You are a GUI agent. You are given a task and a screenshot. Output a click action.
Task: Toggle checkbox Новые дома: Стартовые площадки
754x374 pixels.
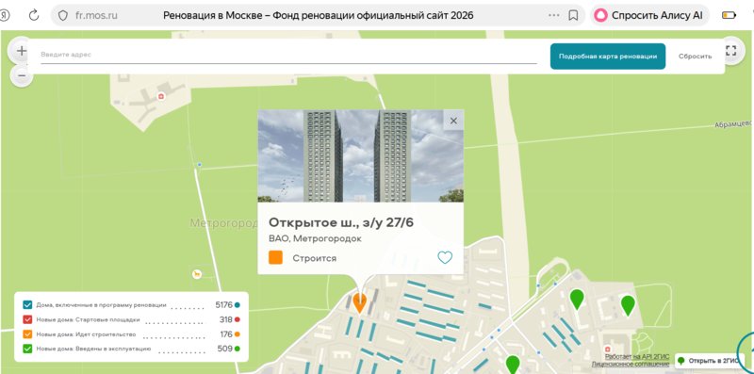tap(27, 319)
